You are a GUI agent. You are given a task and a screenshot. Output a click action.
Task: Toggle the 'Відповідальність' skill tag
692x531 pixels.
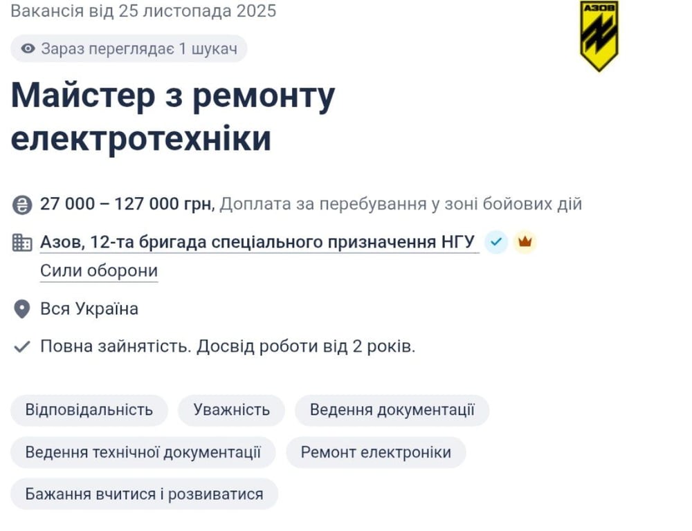tap(89, 410)
